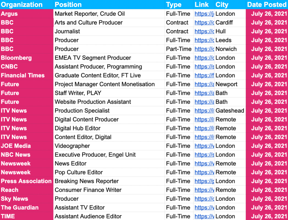
Task: Open the NBC News job link
Action: [x=204, y=155]
